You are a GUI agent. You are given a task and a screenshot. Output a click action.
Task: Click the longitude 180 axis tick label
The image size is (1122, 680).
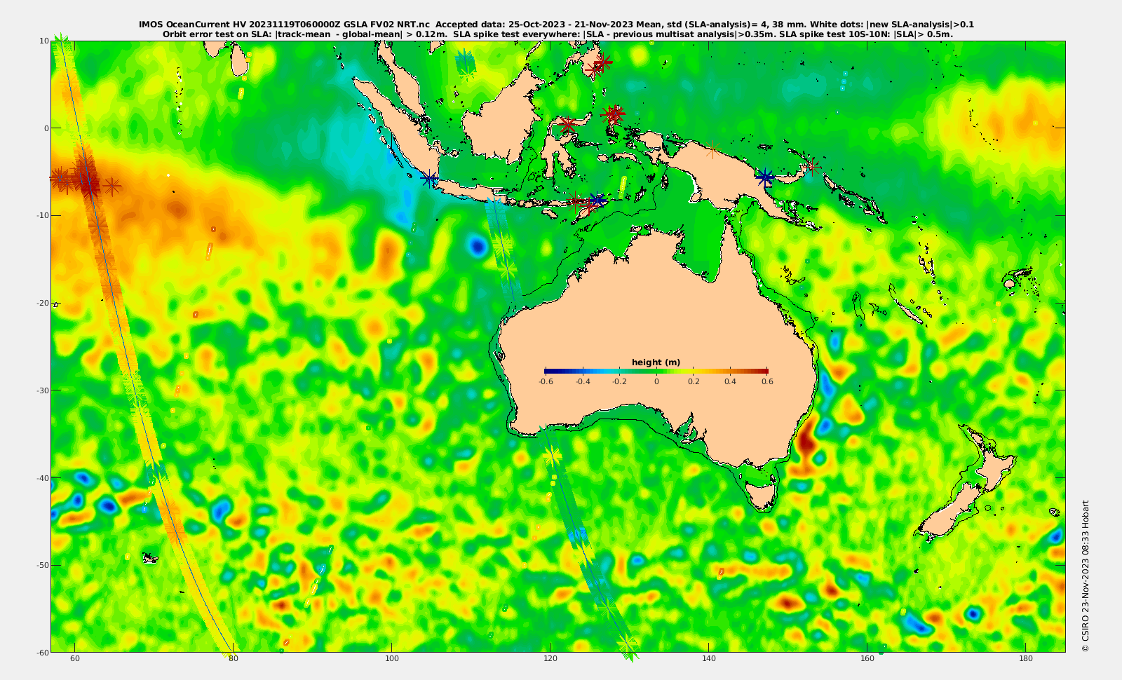pos(1026,659)
